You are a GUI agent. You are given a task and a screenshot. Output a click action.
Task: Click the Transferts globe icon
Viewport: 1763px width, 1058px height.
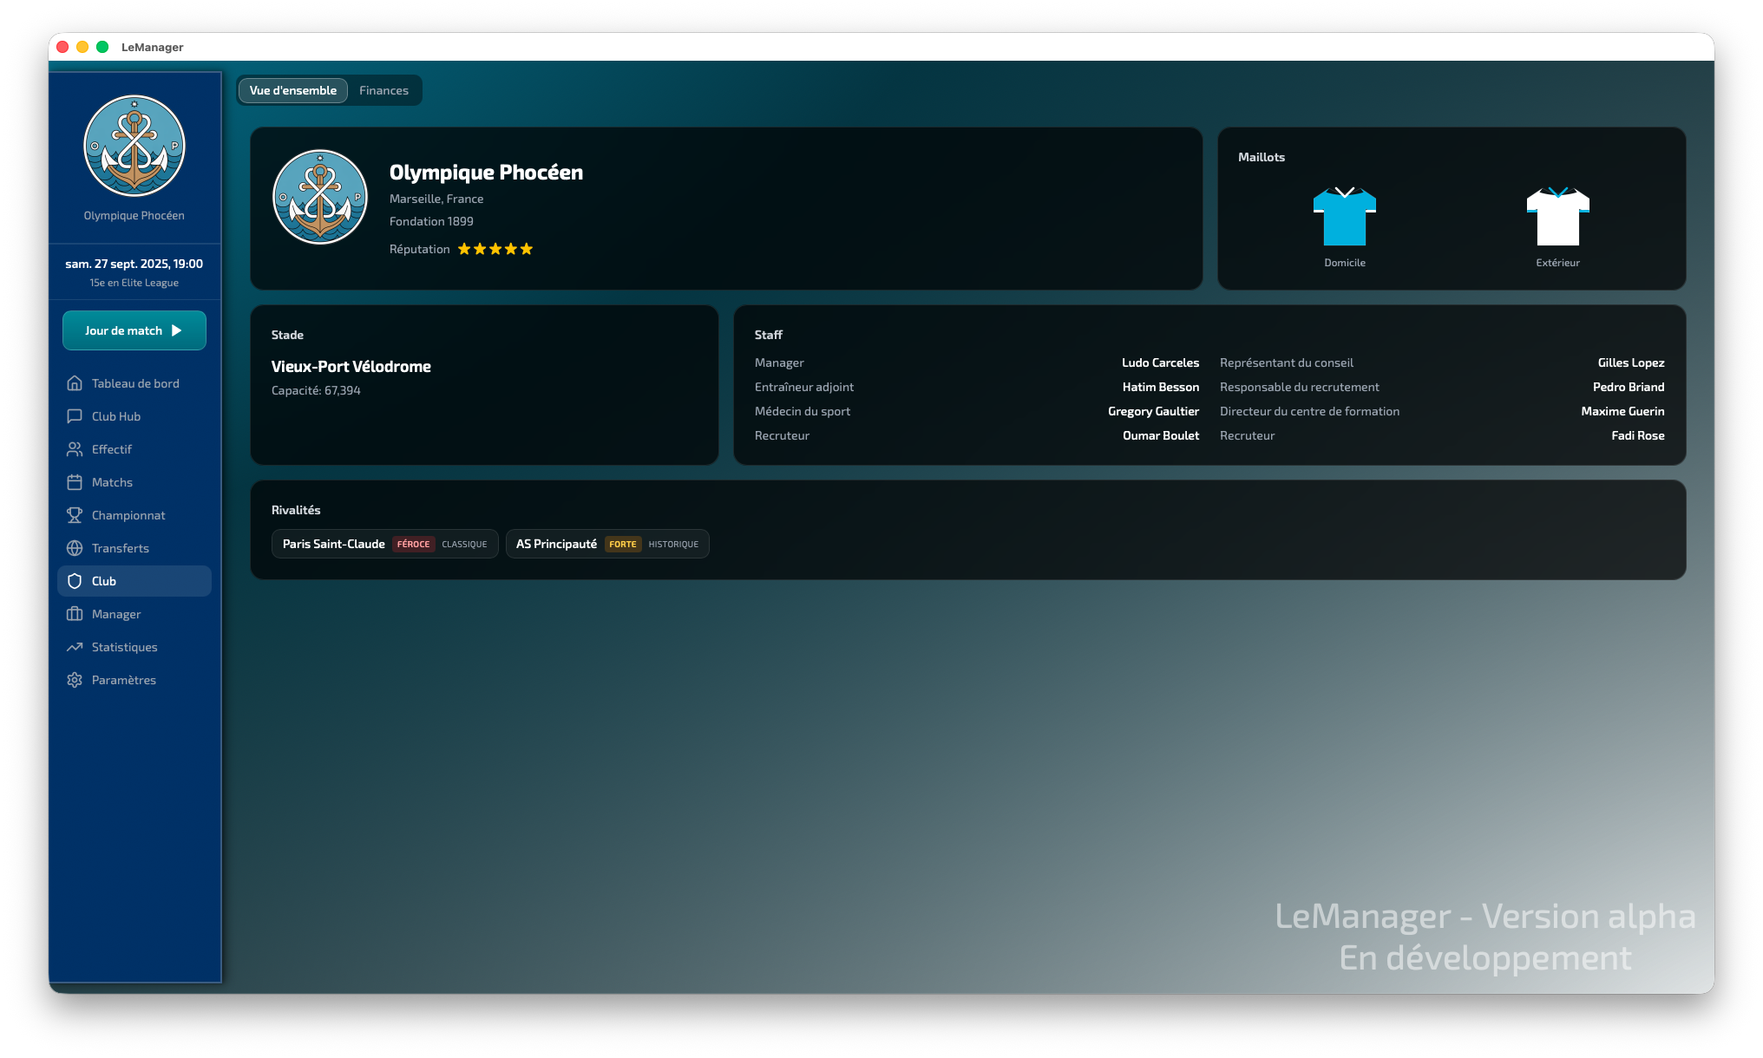[75, 548]
